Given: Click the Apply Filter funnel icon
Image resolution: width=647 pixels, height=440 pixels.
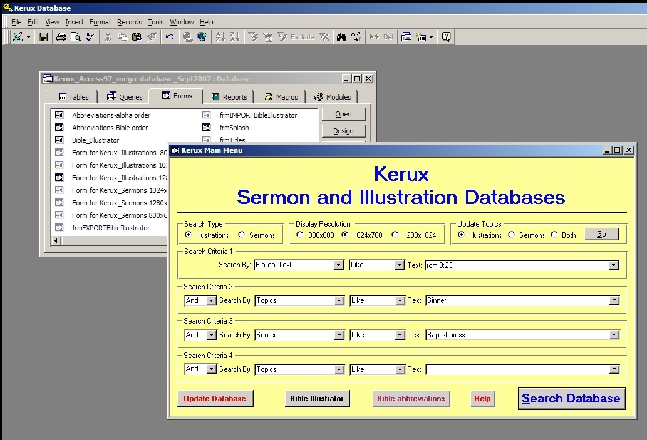Looking at the screenshot, I should [x=282, y=37].
